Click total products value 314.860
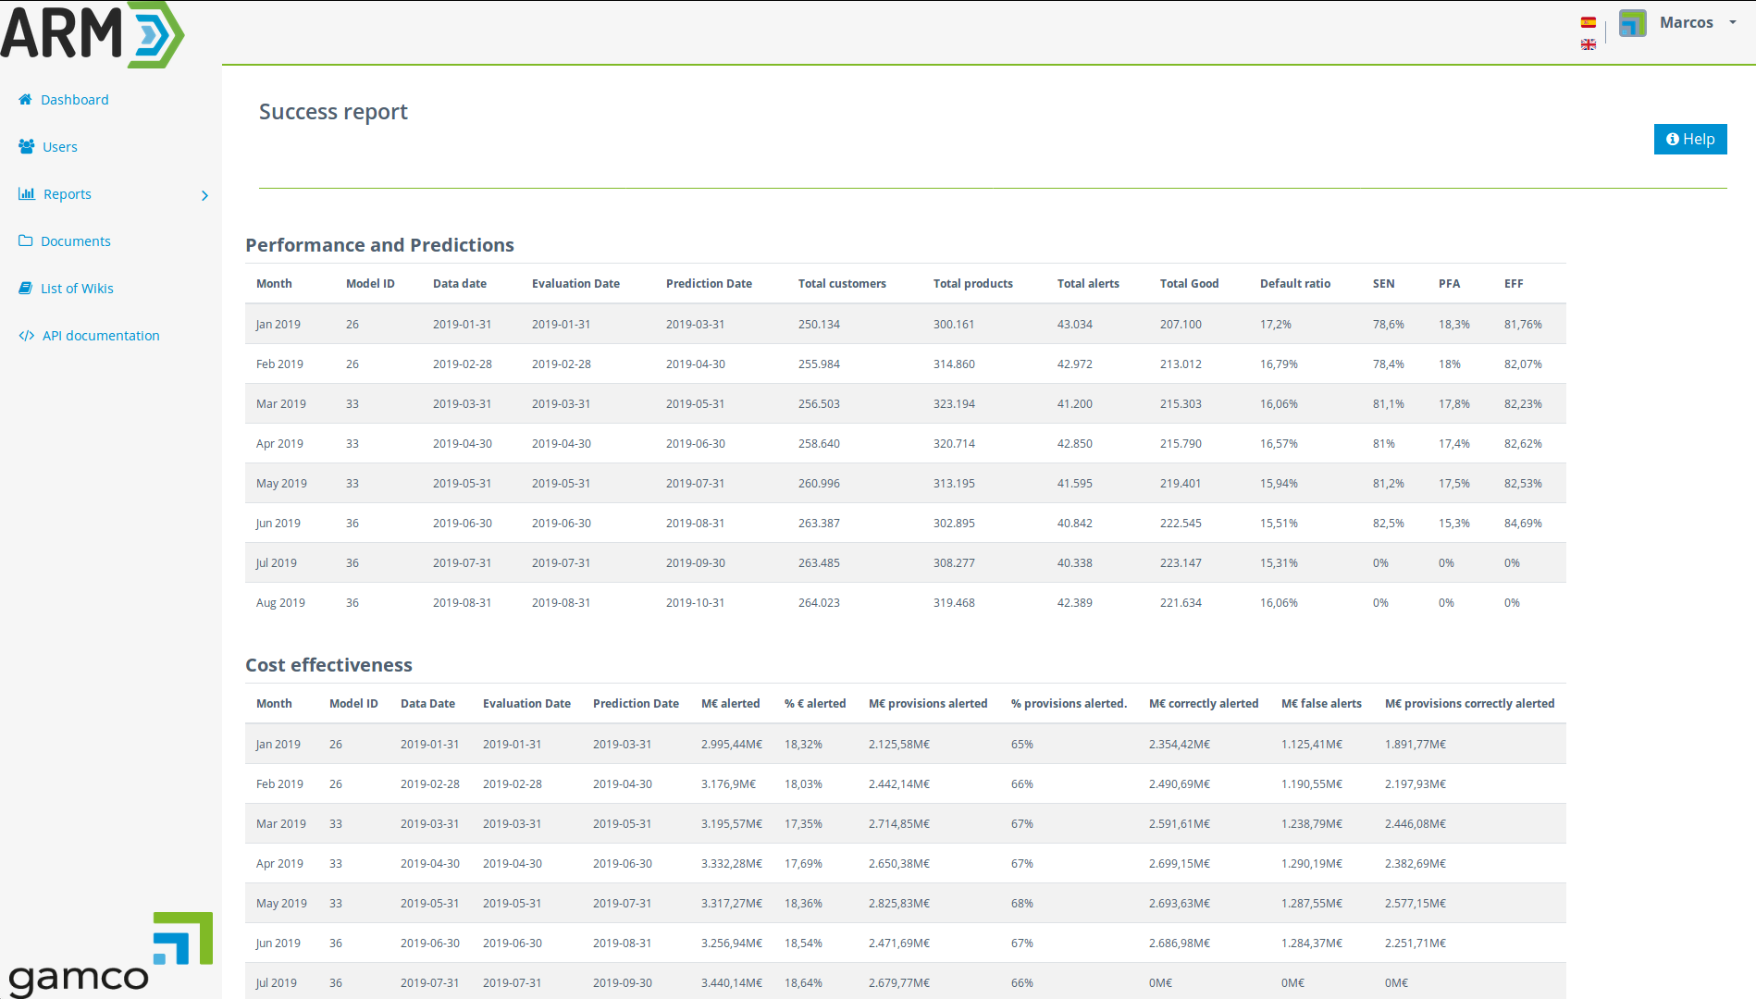 click(x=954, y=364)
